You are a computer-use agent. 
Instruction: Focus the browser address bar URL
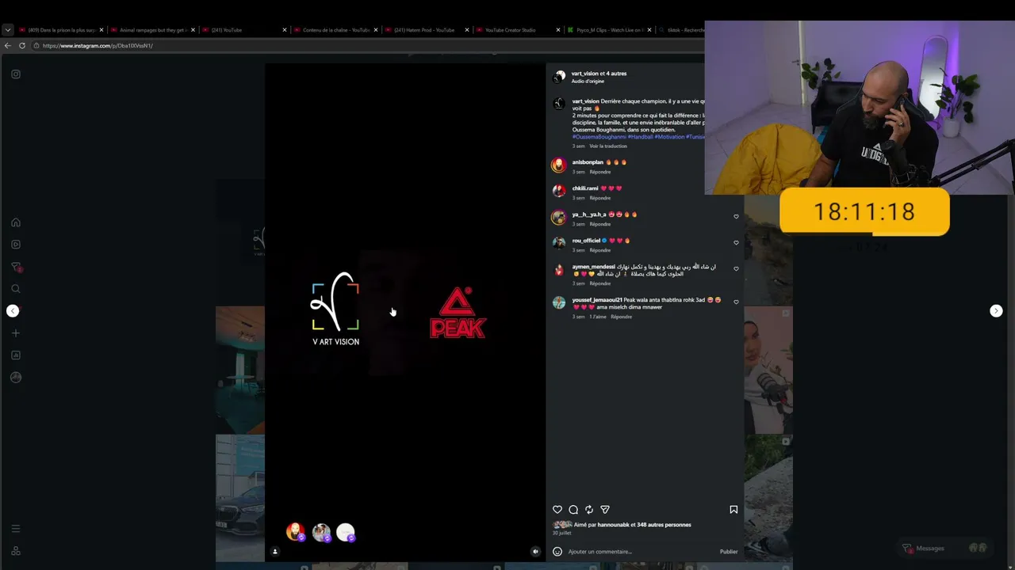[98, 46]
